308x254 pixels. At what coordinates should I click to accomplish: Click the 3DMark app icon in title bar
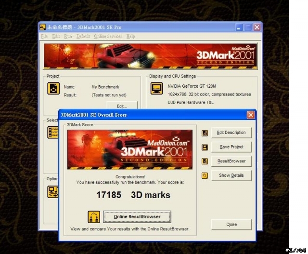[x=43, y=27]
